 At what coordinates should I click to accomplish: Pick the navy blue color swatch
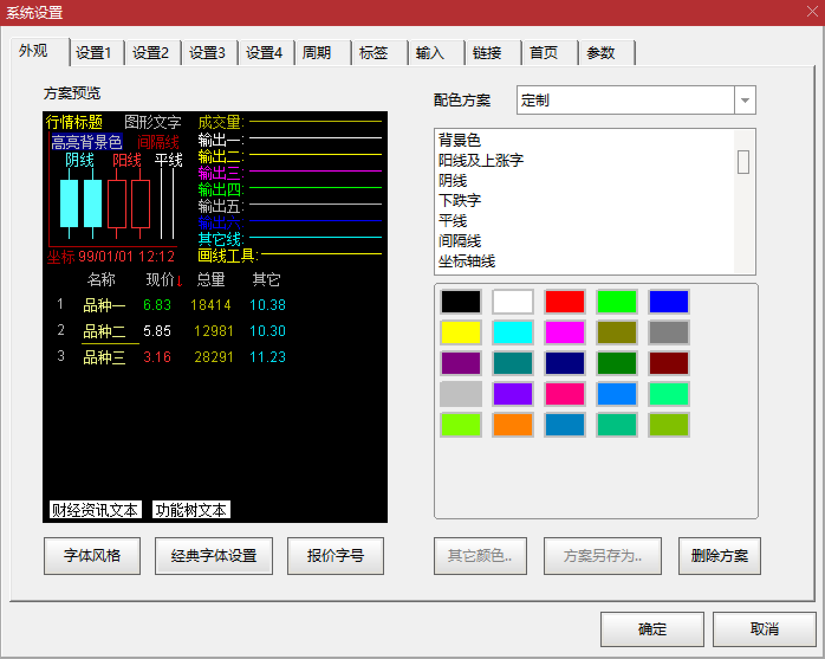tap(565, 363)
